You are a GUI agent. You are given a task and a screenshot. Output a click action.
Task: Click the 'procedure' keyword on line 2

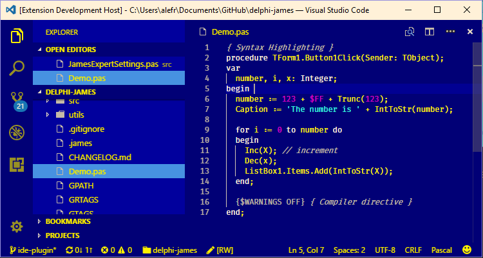coord(247,58)
